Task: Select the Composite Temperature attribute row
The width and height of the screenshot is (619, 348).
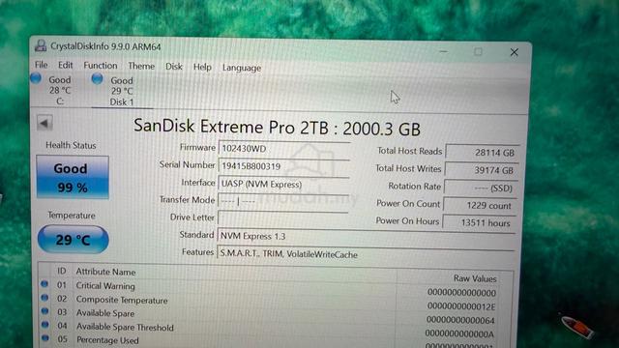Action: click(269, 303)
